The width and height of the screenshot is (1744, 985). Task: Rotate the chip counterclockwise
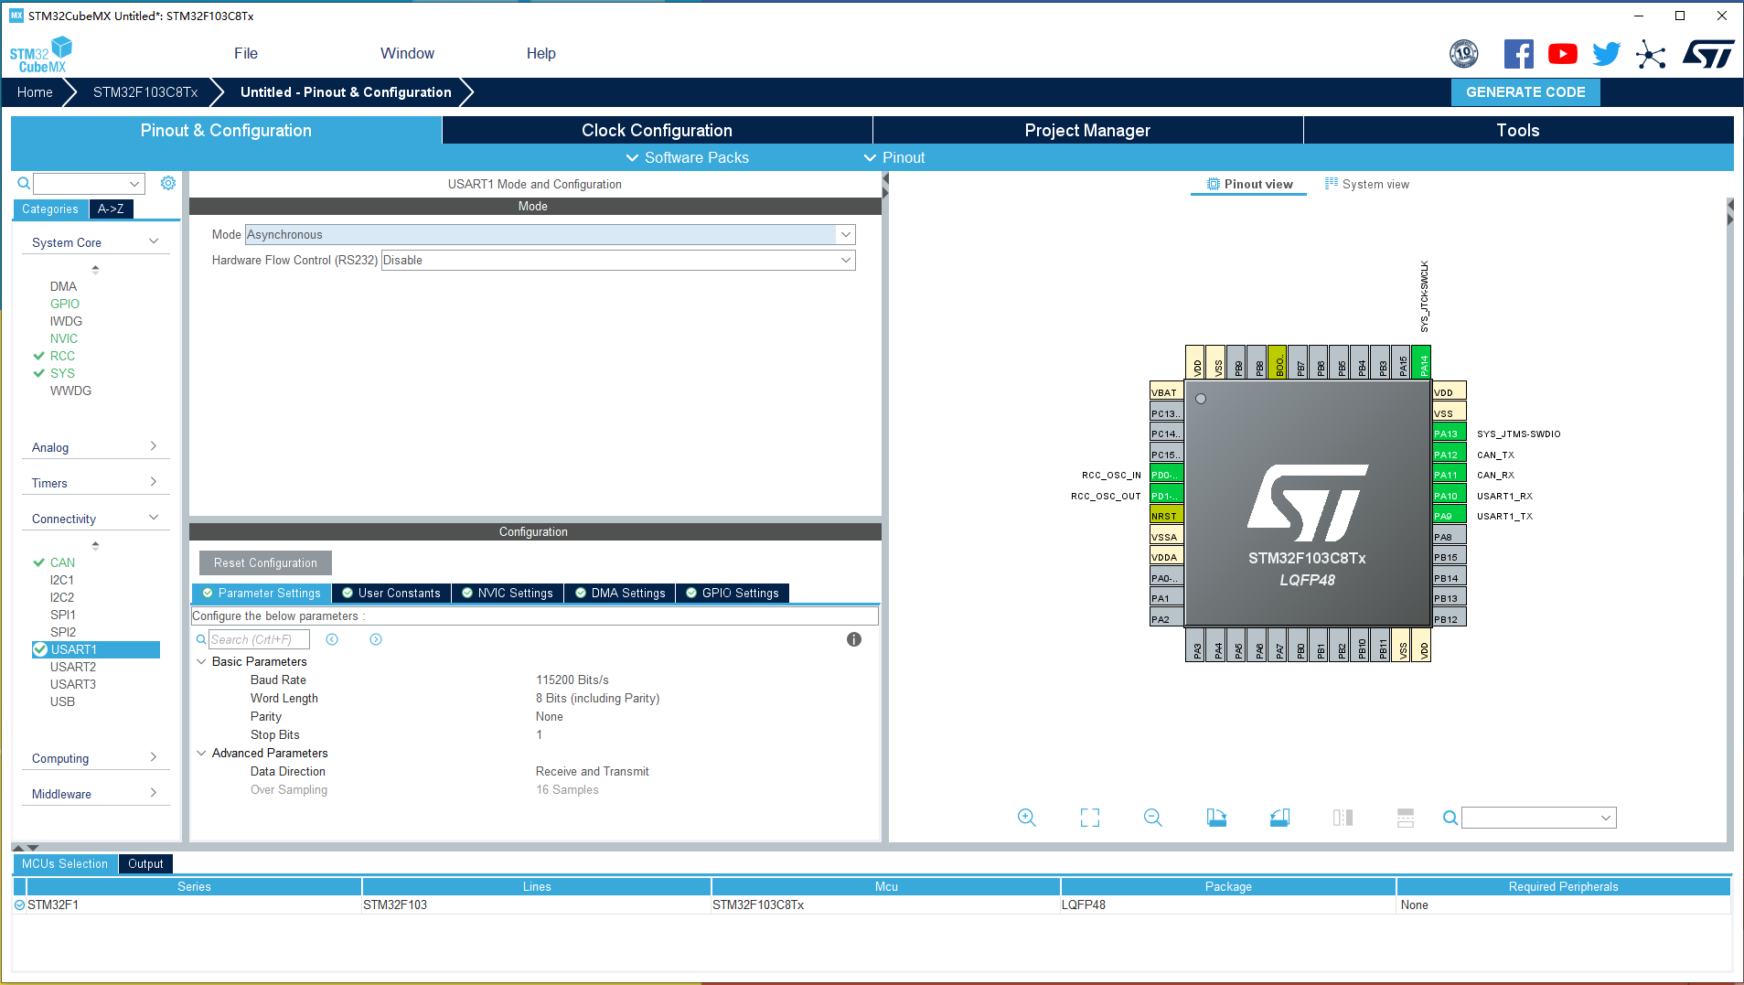[1279, 817]
